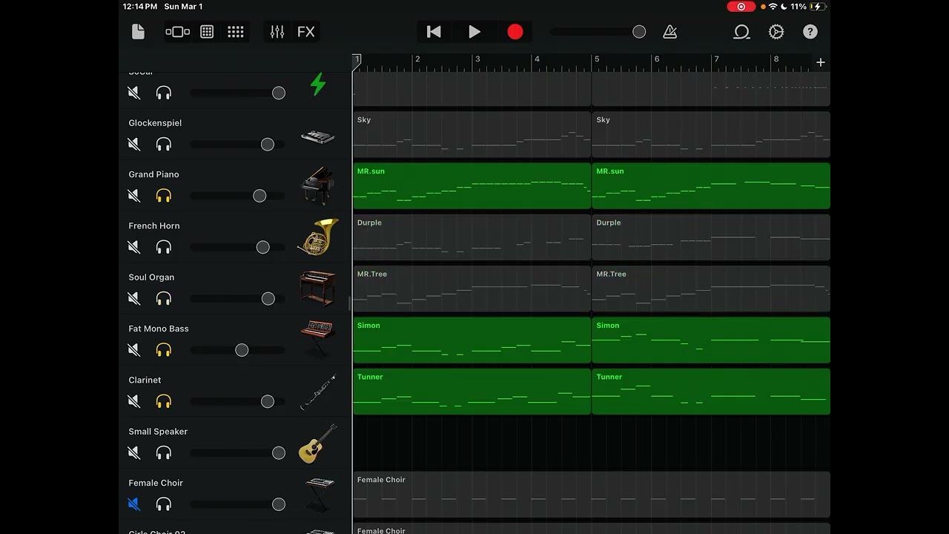Switch to Live Loops grid view
Screen dimensions: 949x534
tap(236, 32)
